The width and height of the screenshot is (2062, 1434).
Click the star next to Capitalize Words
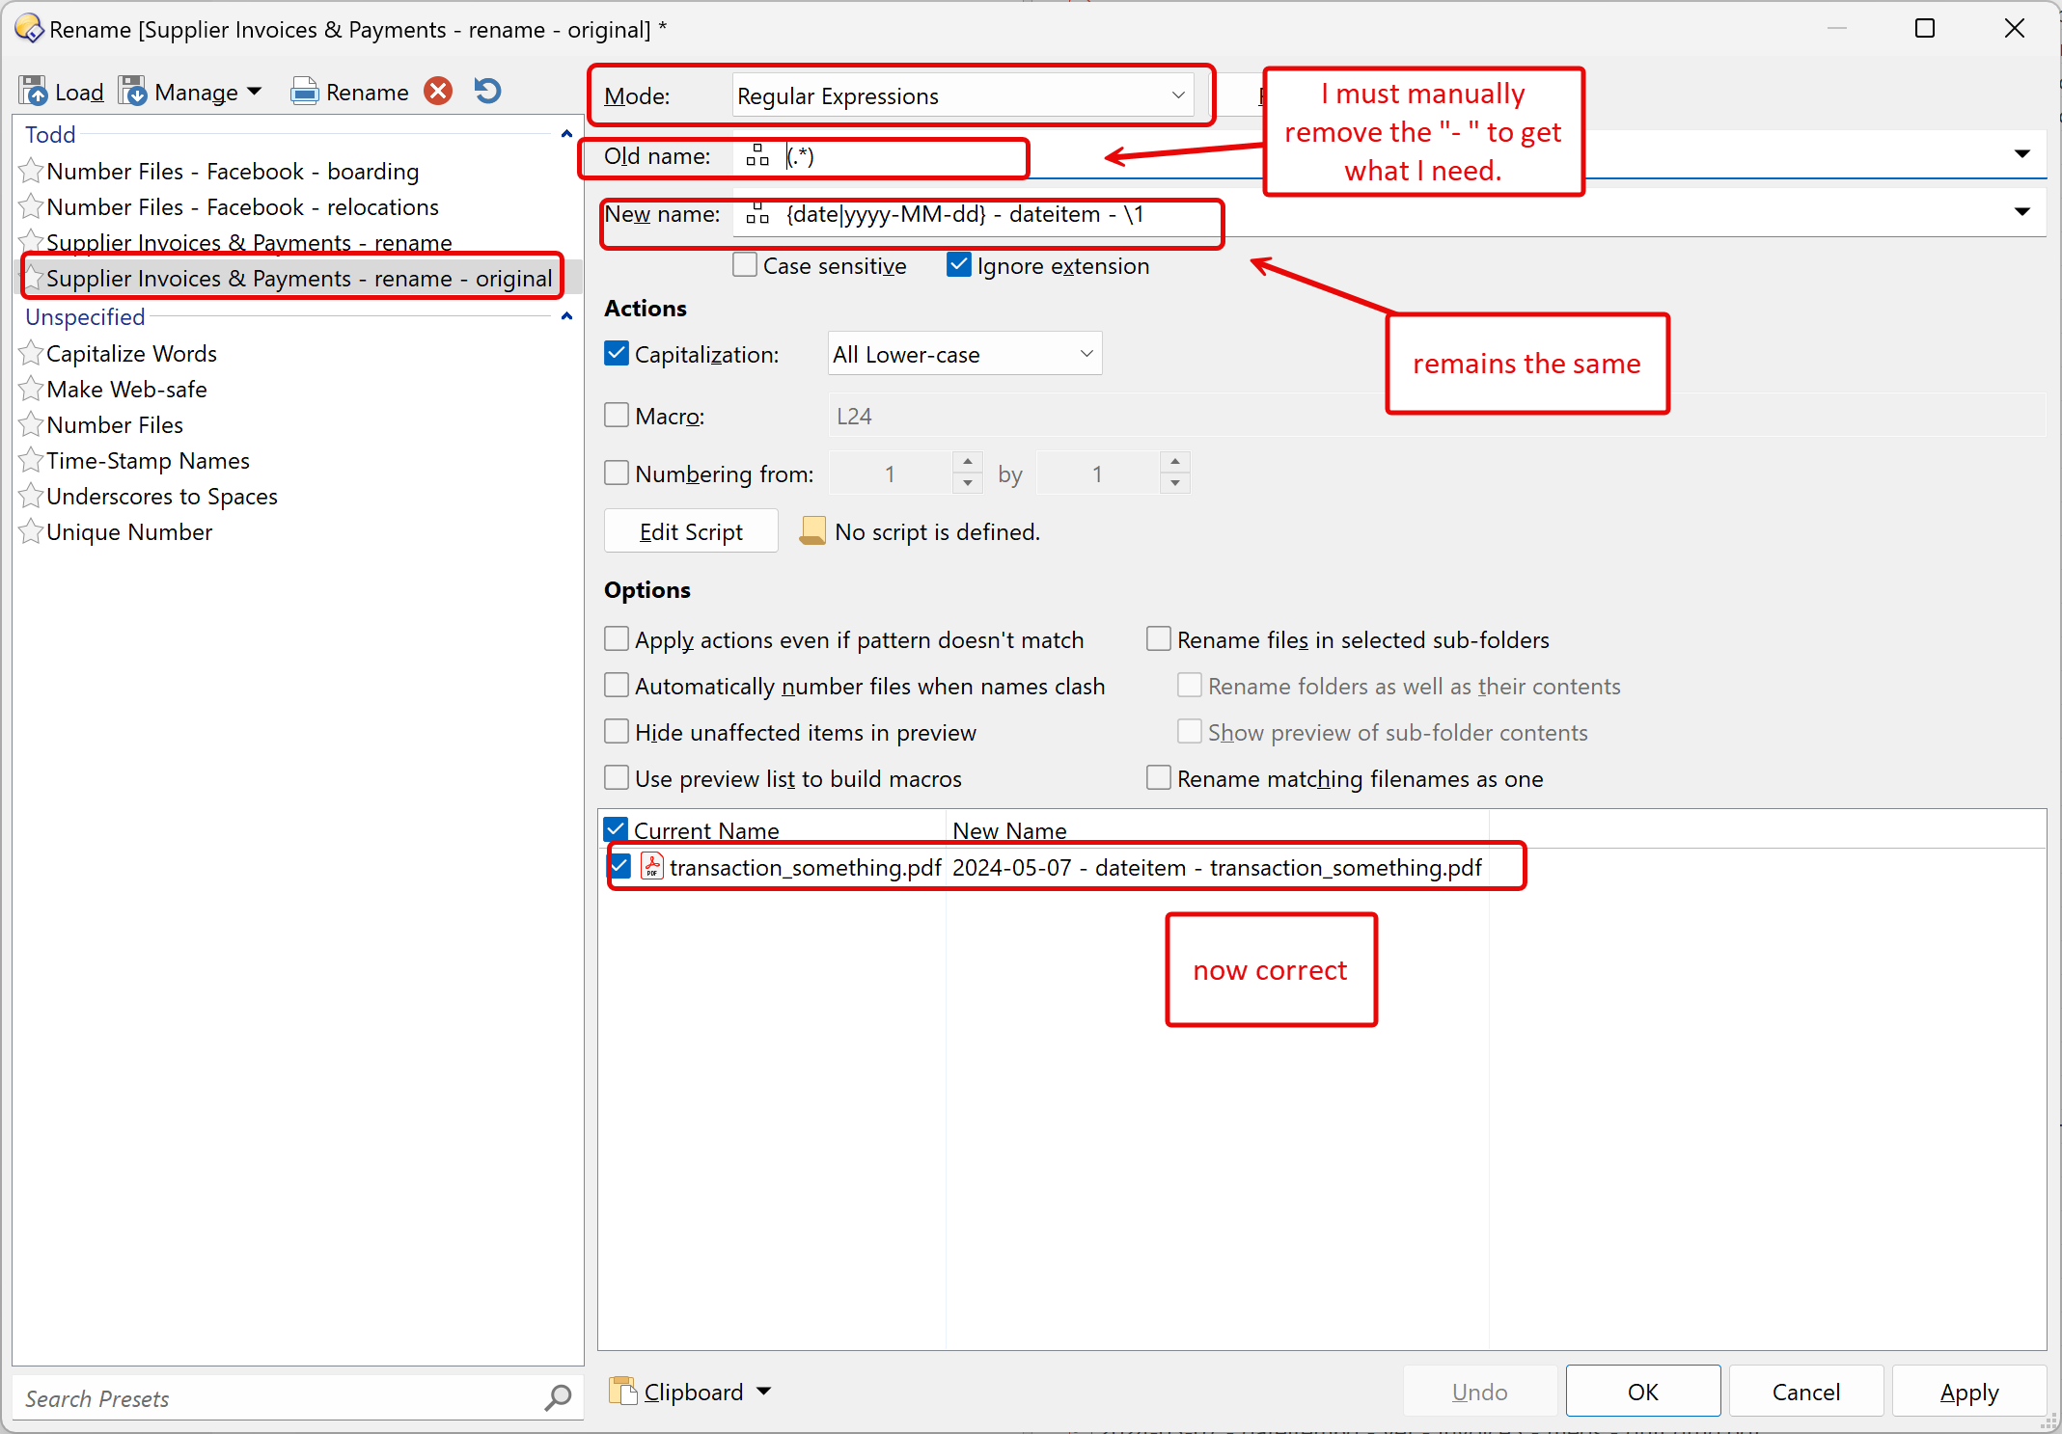pos(32,354)
